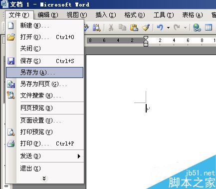Expand the 发送(D) submenu arrow

tap(79, 156)
